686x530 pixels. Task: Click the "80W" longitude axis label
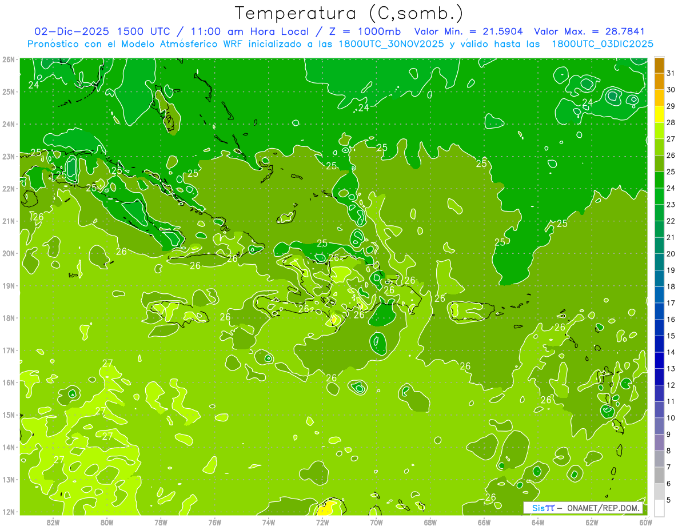coord(107,522)
